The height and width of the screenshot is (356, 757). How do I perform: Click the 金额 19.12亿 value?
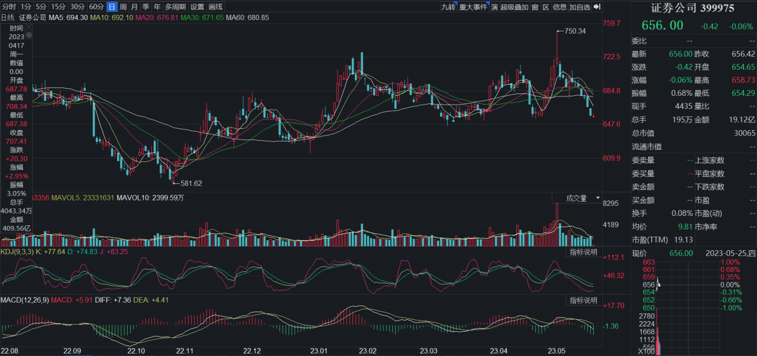(742, 119)
